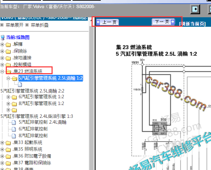The height and width of the screenshot is (170, 211).
Task: Expand the .保險絲 folder node
Action: [x=2, y=51]
